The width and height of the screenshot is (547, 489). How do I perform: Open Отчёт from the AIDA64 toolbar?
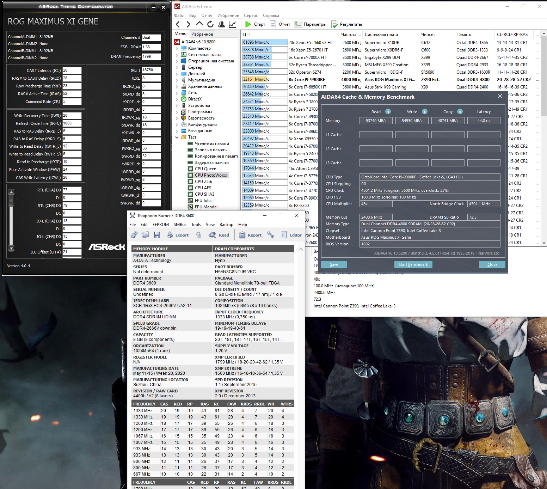[280, 24]
